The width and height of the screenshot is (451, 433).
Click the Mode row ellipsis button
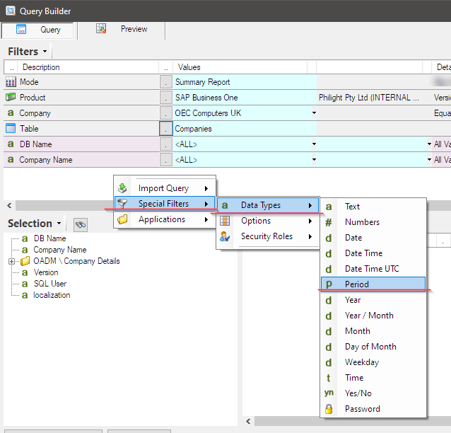coord(166,82)
